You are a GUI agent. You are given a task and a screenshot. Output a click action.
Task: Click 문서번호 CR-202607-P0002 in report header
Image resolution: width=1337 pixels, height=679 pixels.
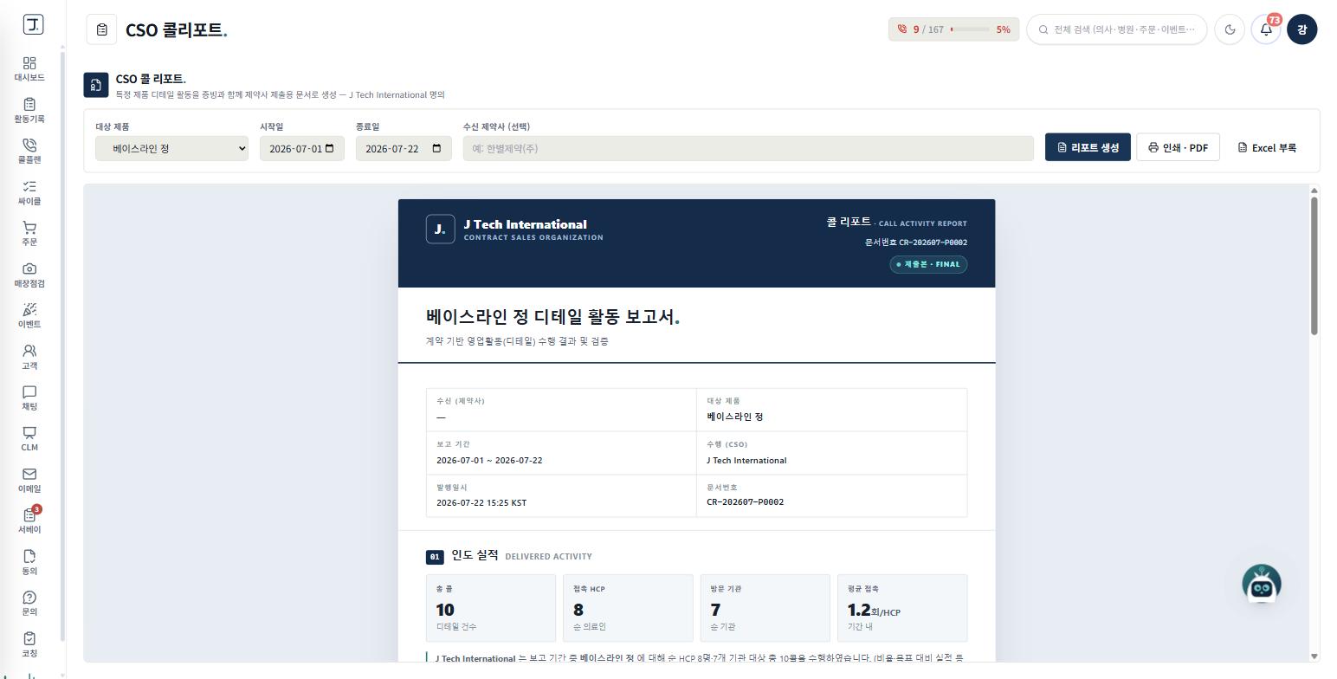click(x=916, y=242)
